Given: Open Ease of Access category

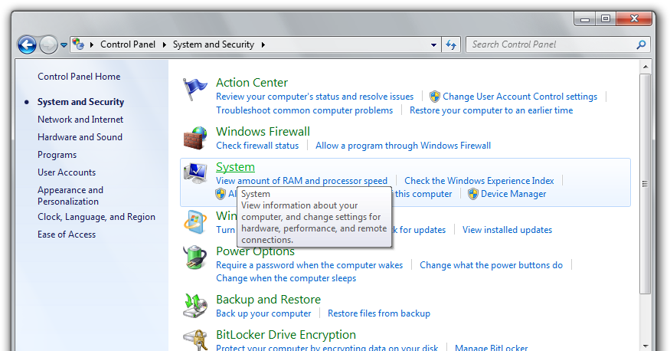Looking at the screenshot, I should click(x=67, y=235).
